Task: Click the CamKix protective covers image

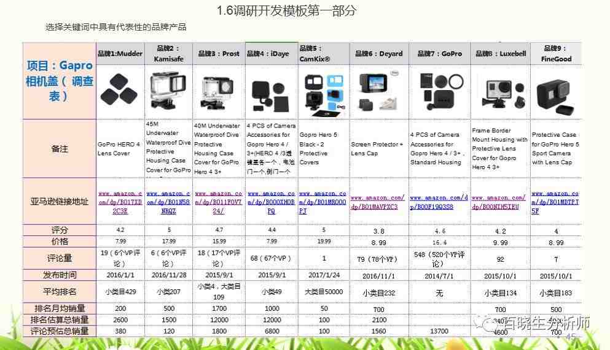Action: [x=324, y=94]
